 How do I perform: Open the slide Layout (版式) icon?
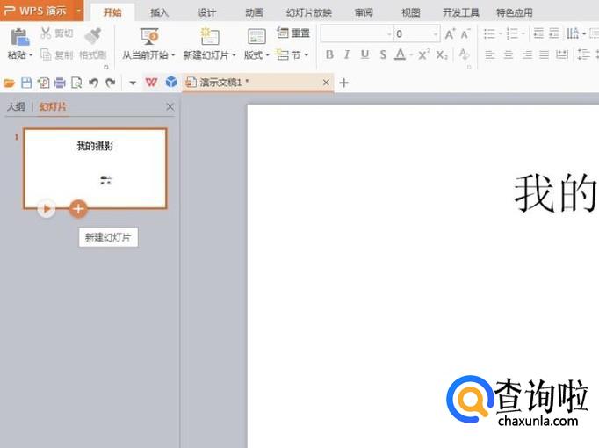point(256,37)
